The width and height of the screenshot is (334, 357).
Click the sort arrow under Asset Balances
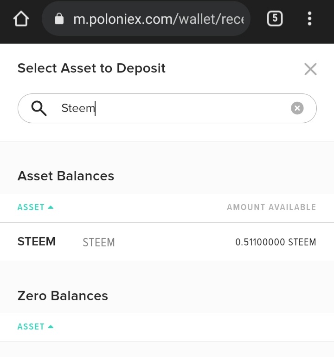[x=51, y=207]
